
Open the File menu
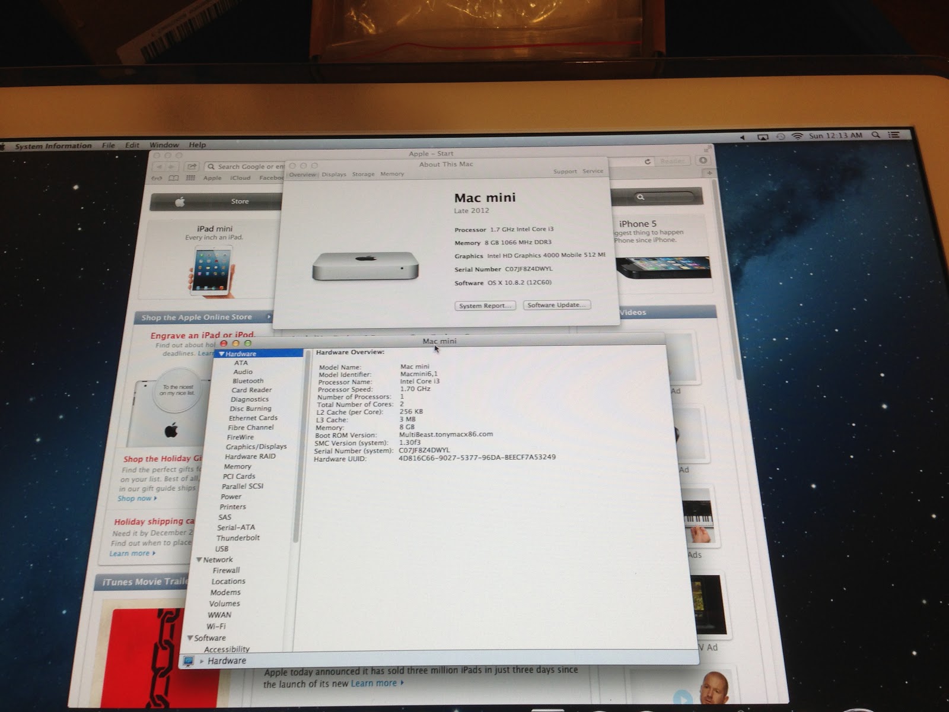108,145
